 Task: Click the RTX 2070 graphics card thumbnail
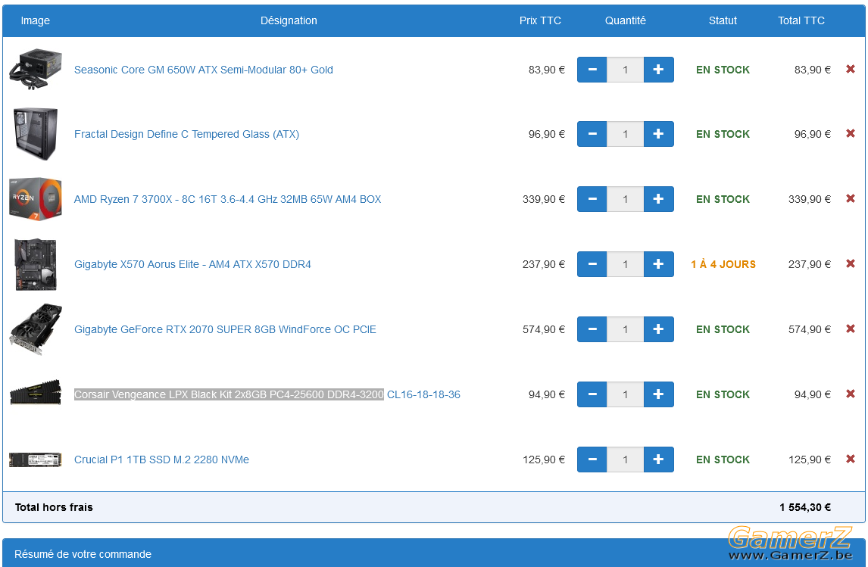point(36,329)
